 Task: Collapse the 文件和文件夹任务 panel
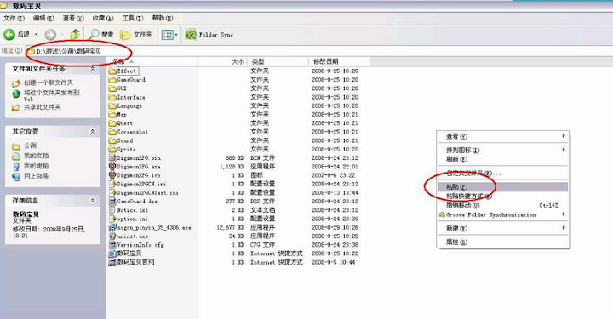(x=93, y=69)
